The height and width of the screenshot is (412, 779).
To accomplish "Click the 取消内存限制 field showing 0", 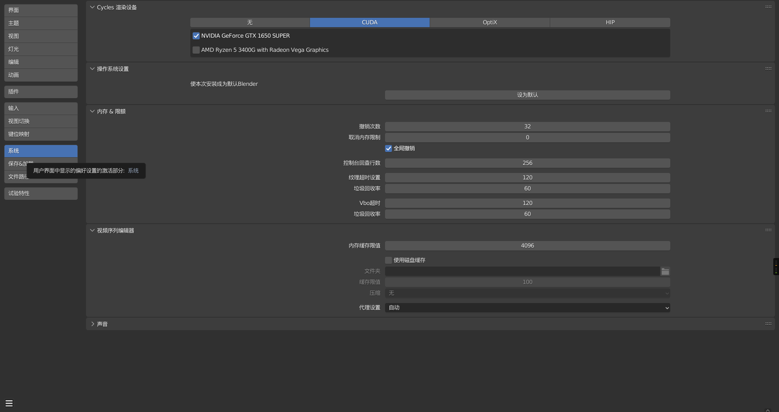I will tap(527, 137).
